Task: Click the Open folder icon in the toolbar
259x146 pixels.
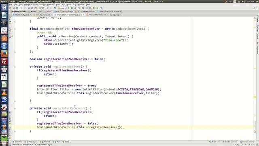Action: pyautogui.click(x=11, y=8)
